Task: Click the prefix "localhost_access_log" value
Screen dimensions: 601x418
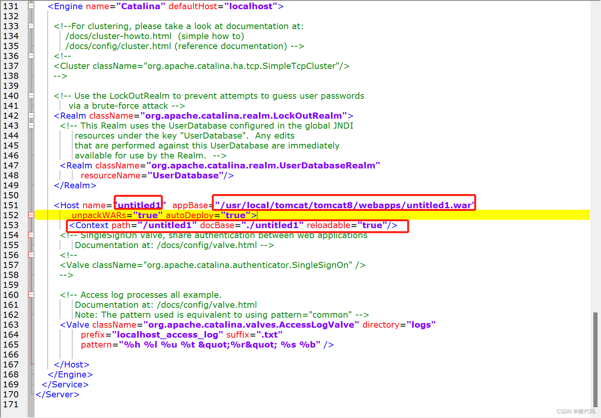Action: pyautogui.click(x=167, y=335)
